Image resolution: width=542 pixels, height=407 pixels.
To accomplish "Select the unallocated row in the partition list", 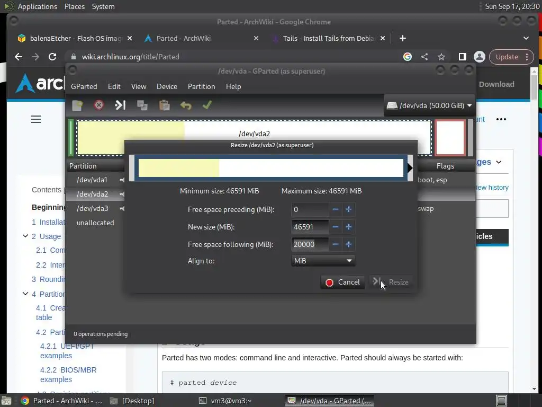I will (95, 223).
